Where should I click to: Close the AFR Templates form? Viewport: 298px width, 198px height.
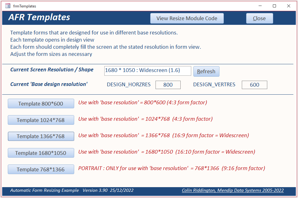[260, 18]
